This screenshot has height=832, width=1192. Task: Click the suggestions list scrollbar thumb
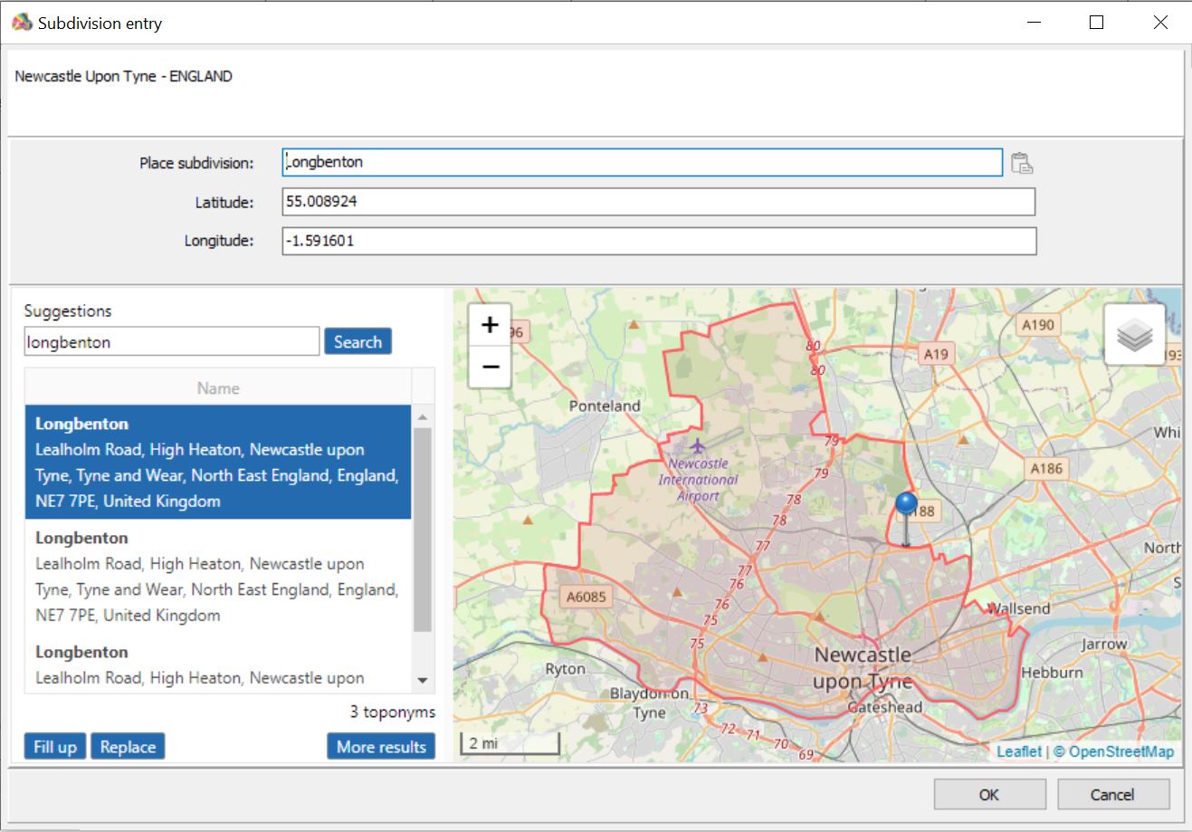tap(423, 530)
